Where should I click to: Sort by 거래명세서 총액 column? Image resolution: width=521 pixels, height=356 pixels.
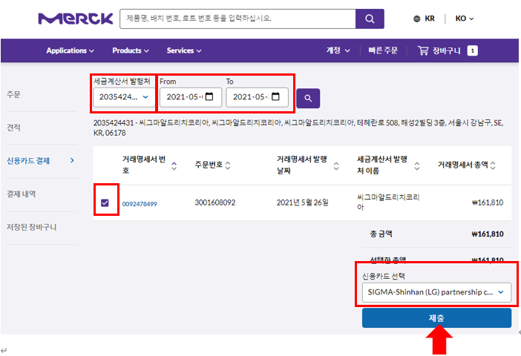492,165
